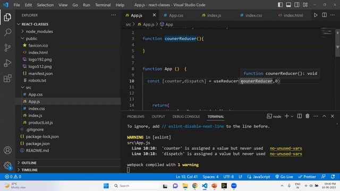Viewport: 340px width, 191px height.
Task: Open Source Control view
Action: click(7, 47)
